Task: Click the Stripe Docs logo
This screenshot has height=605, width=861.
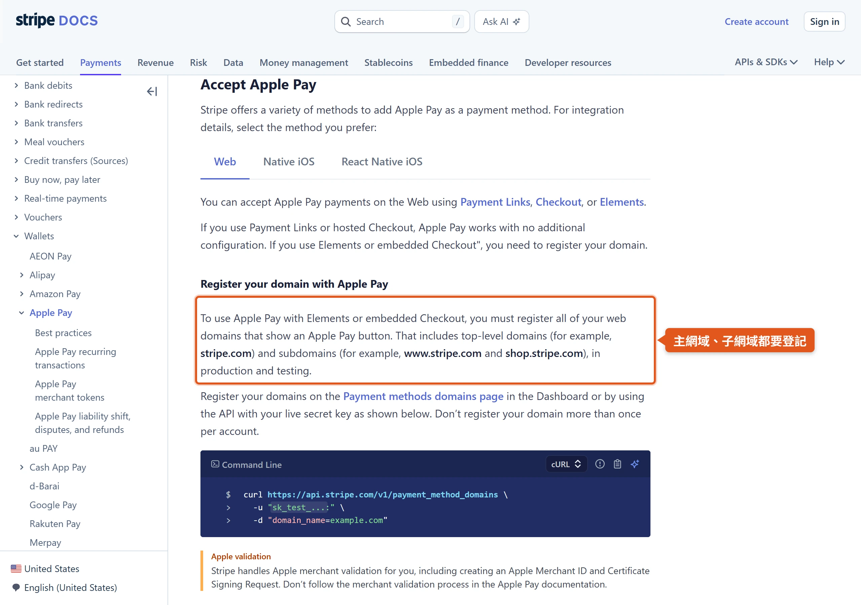Action: (57, 21)
